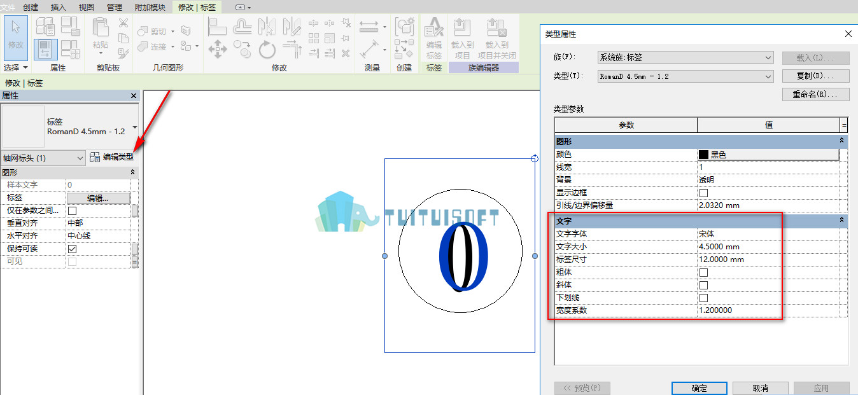
Task: Toggle the 显示边框 checkbox
Action: [703, 193]
